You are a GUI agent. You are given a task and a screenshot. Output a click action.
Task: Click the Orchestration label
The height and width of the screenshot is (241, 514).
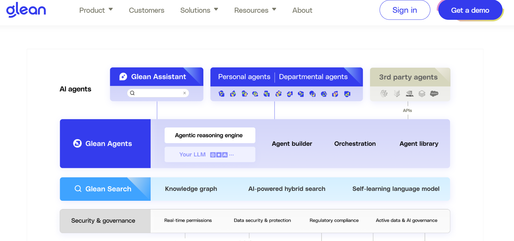pyautogui.click(x=355, y=144)
